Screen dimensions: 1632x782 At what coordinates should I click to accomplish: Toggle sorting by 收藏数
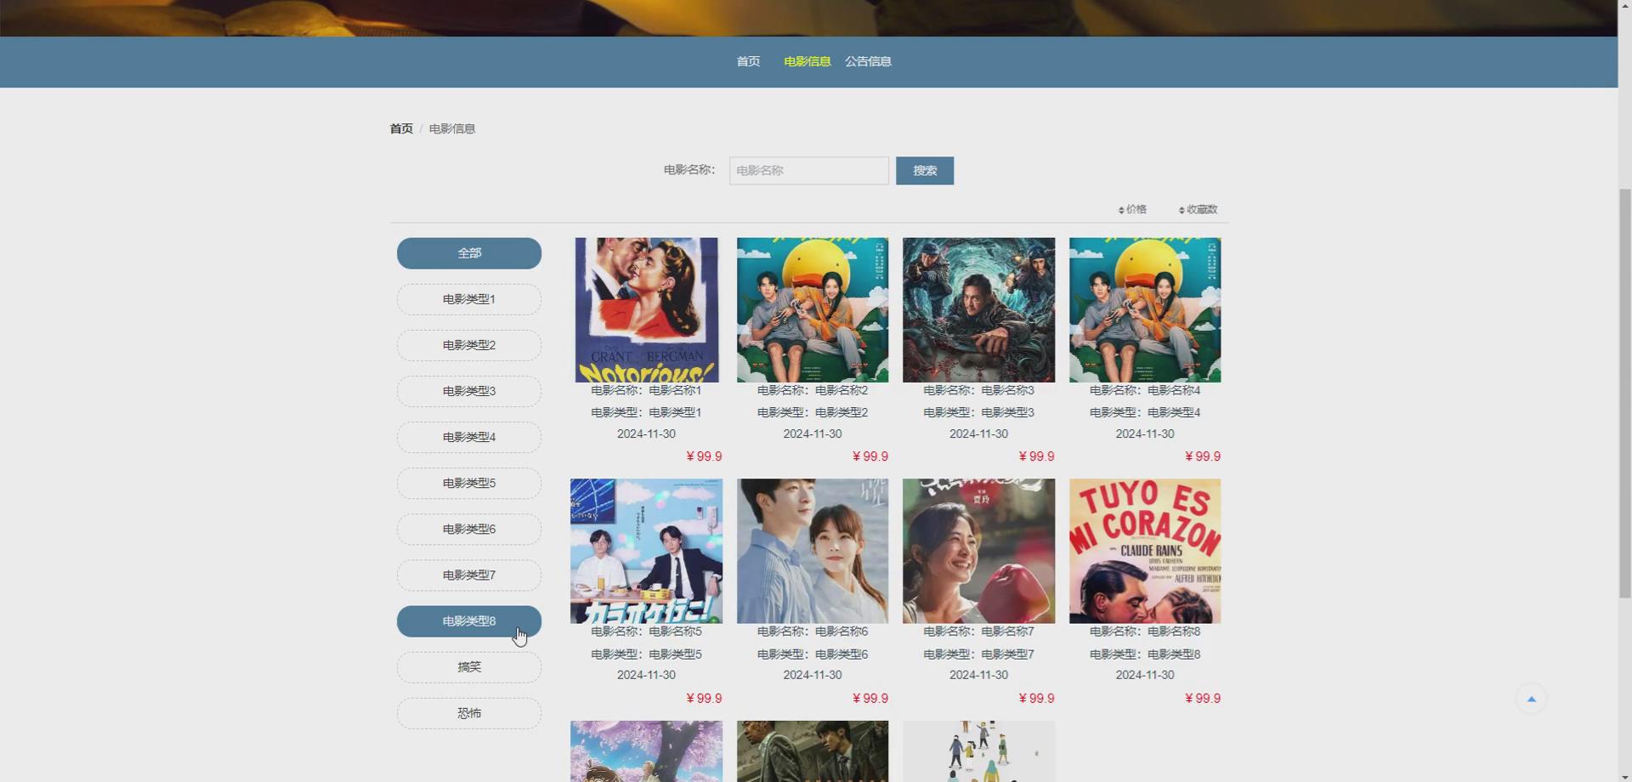[1200, 209]
